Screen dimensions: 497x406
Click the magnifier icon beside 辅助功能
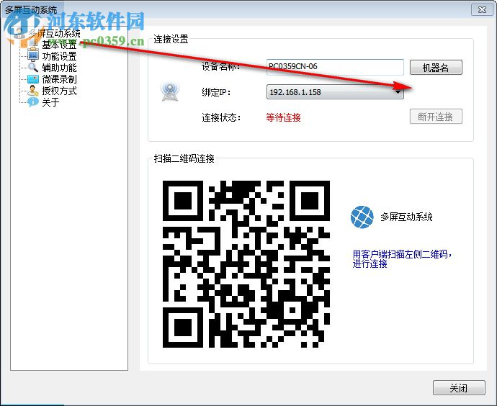(33, 68)
